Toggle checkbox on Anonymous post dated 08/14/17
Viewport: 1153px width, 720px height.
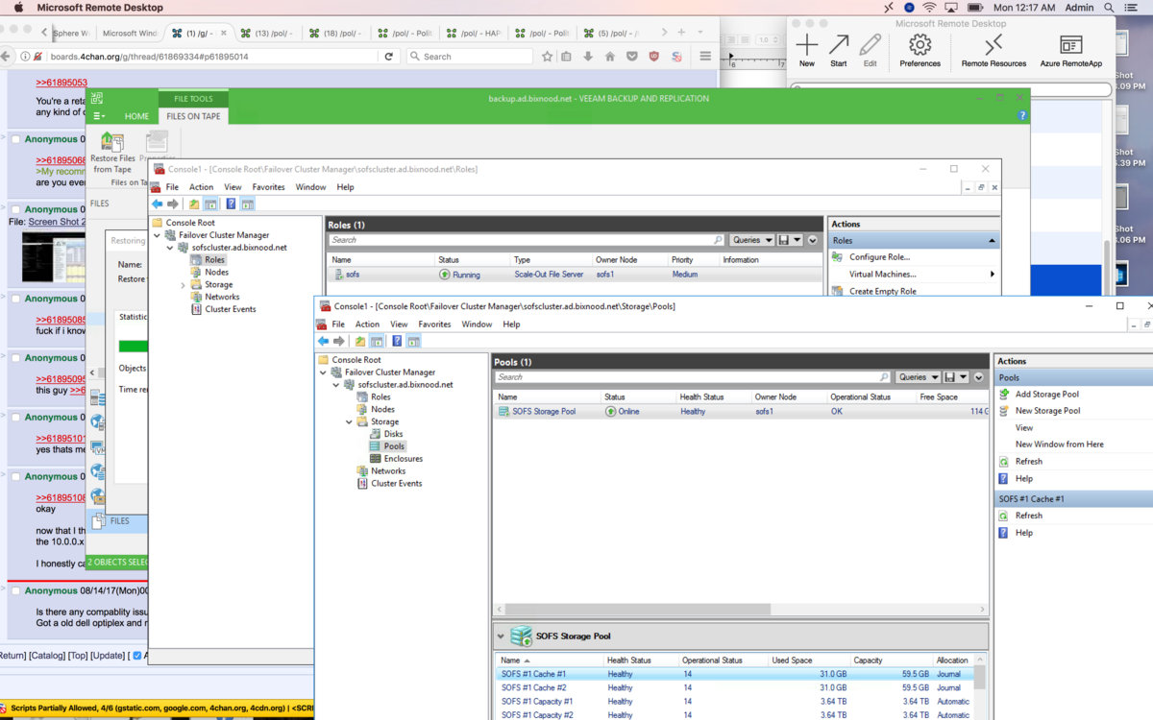click(x=15, y=590)
